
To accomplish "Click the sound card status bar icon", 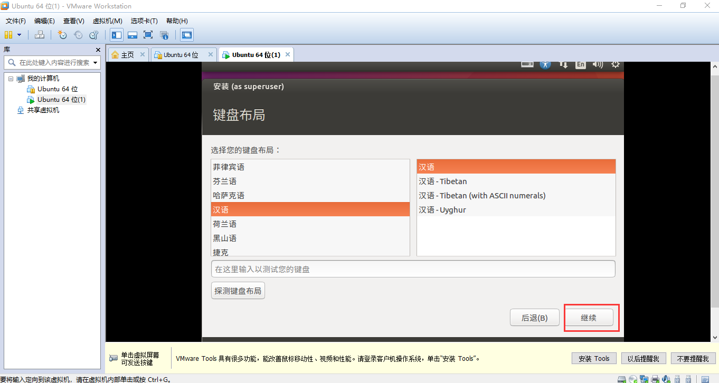I will click(666, 379).
